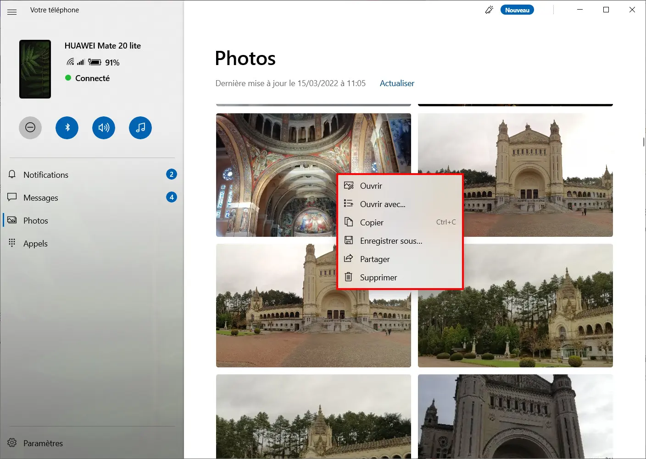Click the 91% battery level text
Viewport: 646px width, 459px height.
click(x=112, y=63)
